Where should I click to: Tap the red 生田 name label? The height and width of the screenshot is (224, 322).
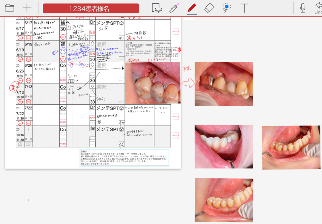92,32
